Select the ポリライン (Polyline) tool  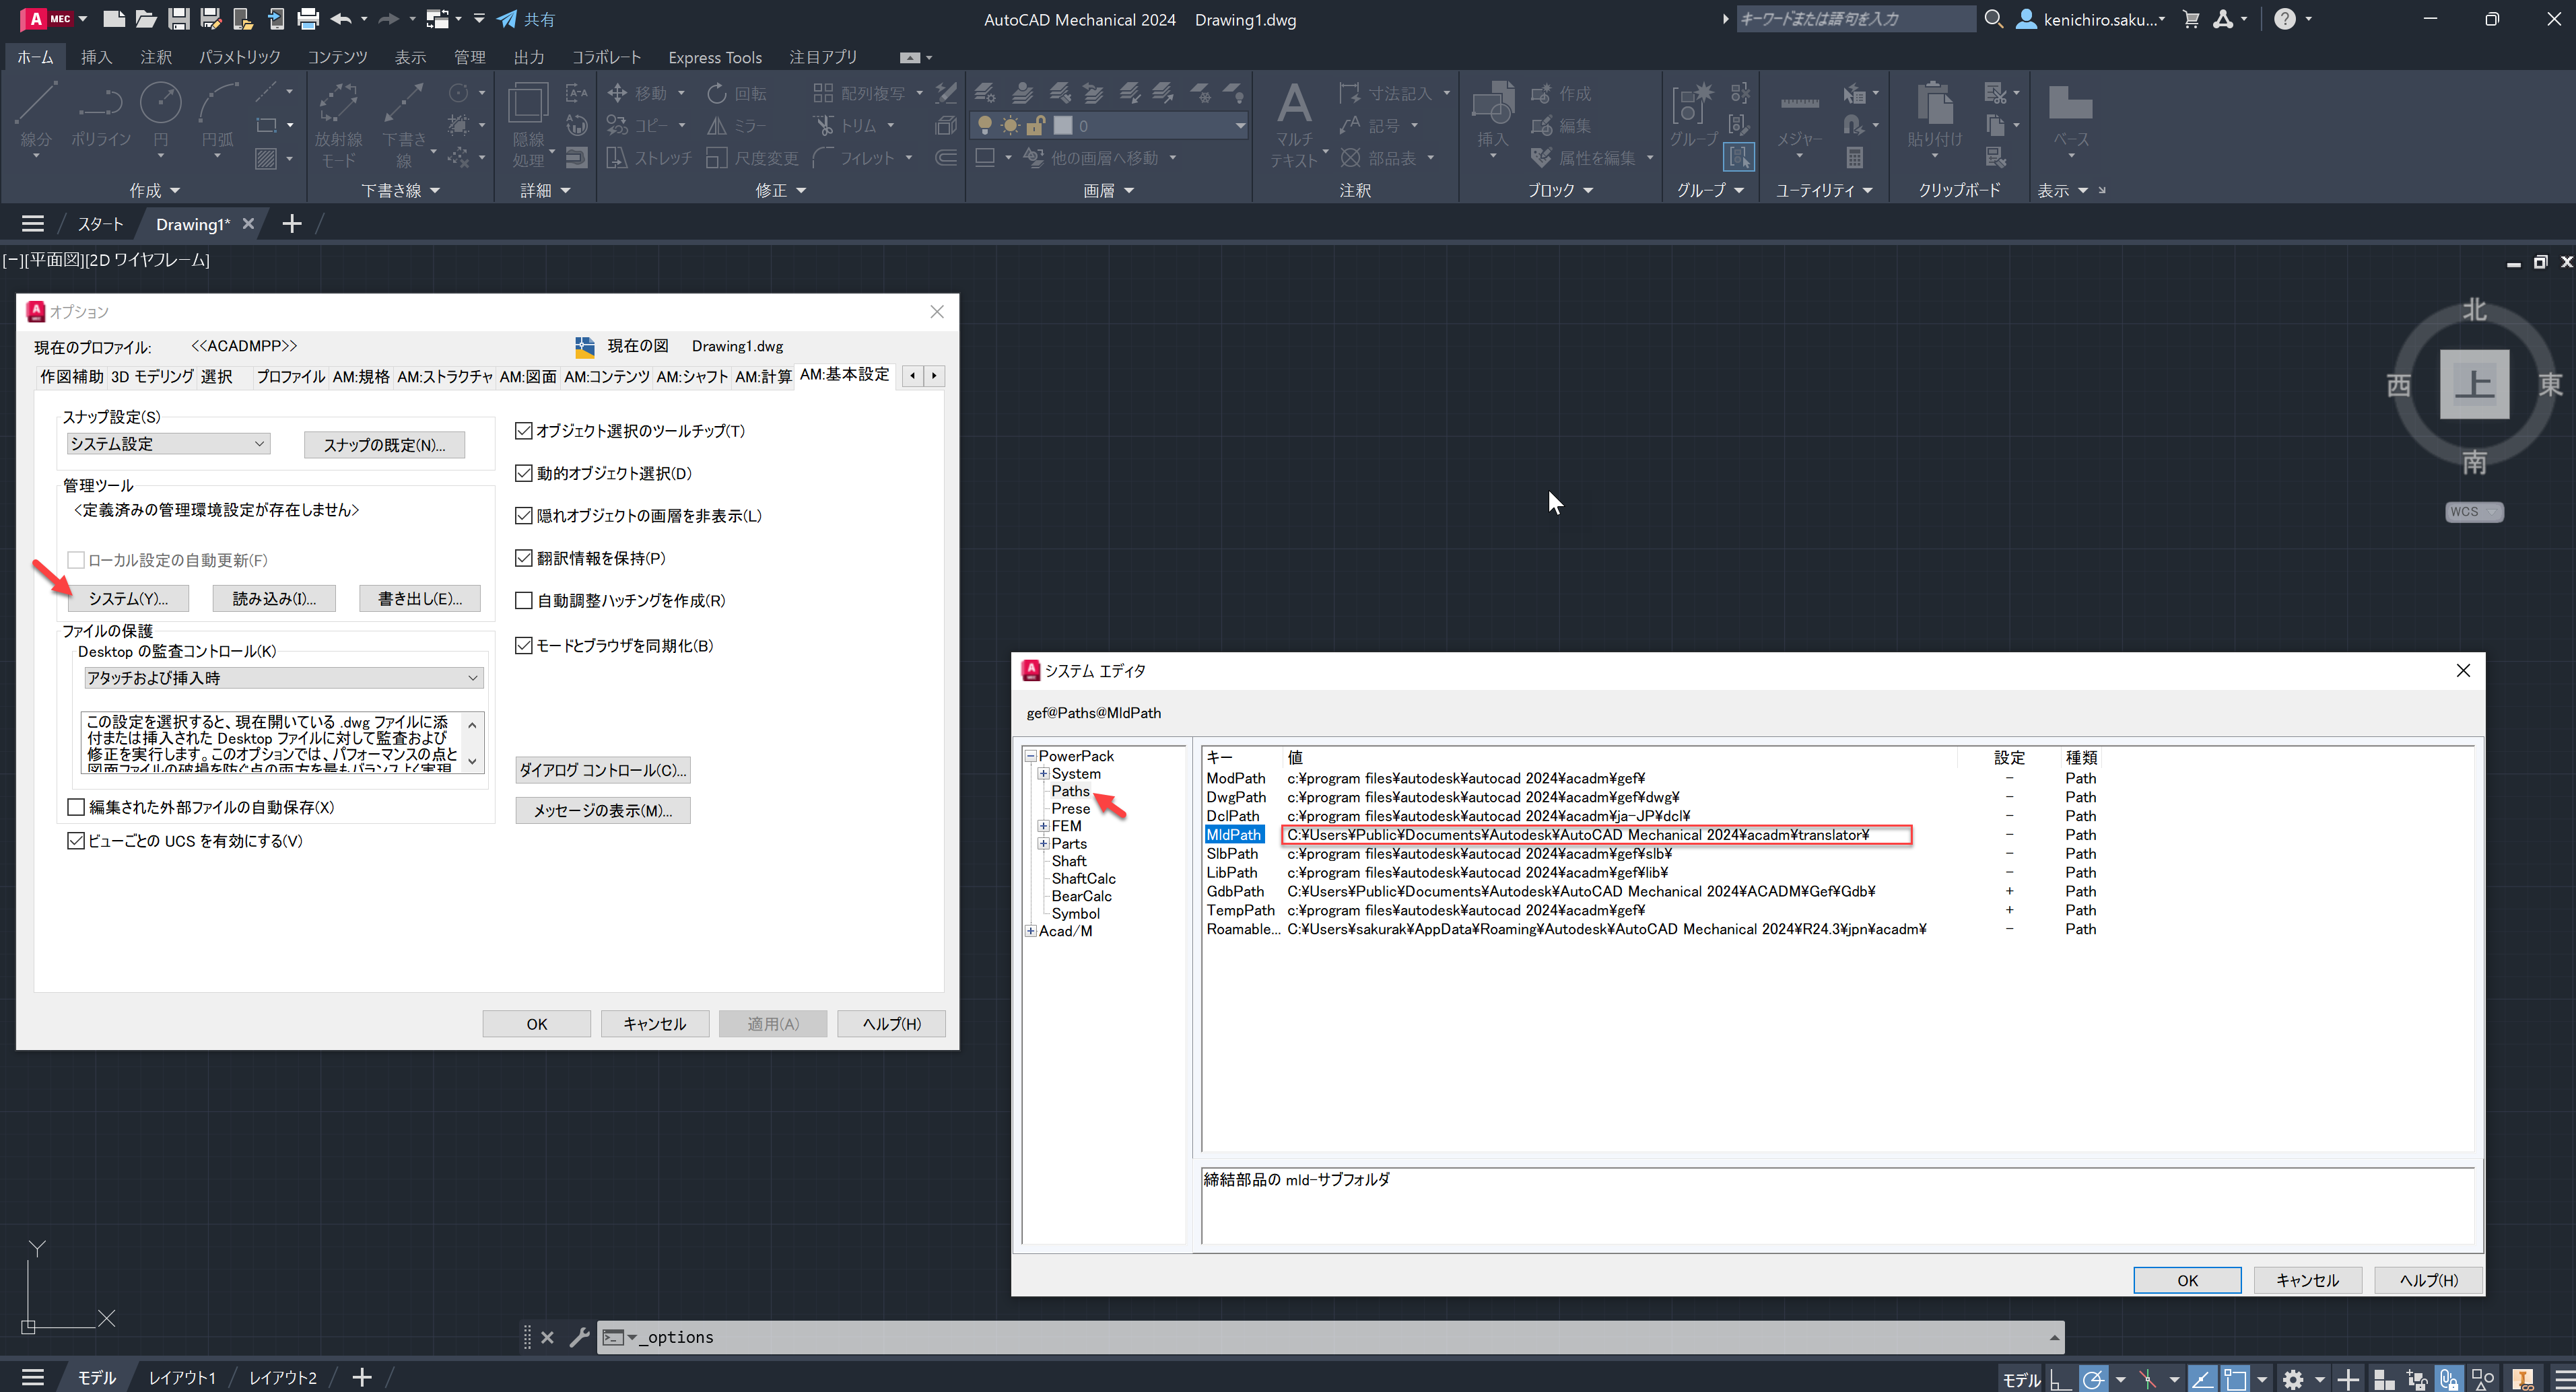pyautogui.click(x=100, y=115)
